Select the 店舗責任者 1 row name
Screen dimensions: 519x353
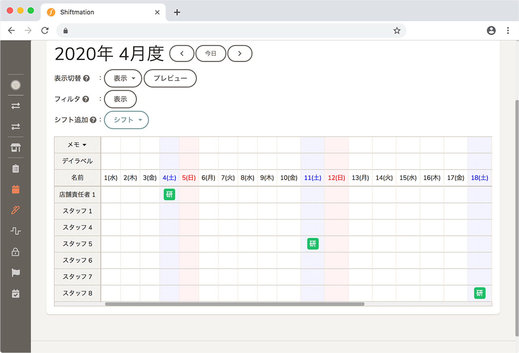(x=77, y=194)
